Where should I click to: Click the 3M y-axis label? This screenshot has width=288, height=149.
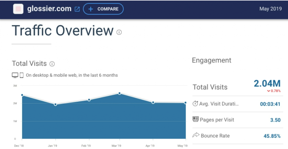coord(15,86)
